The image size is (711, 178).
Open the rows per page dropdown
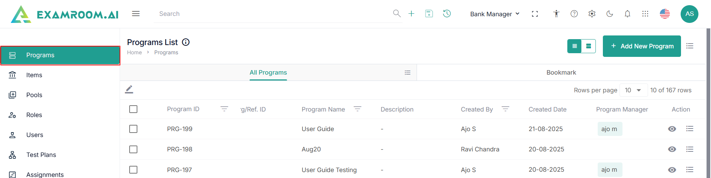633,90
